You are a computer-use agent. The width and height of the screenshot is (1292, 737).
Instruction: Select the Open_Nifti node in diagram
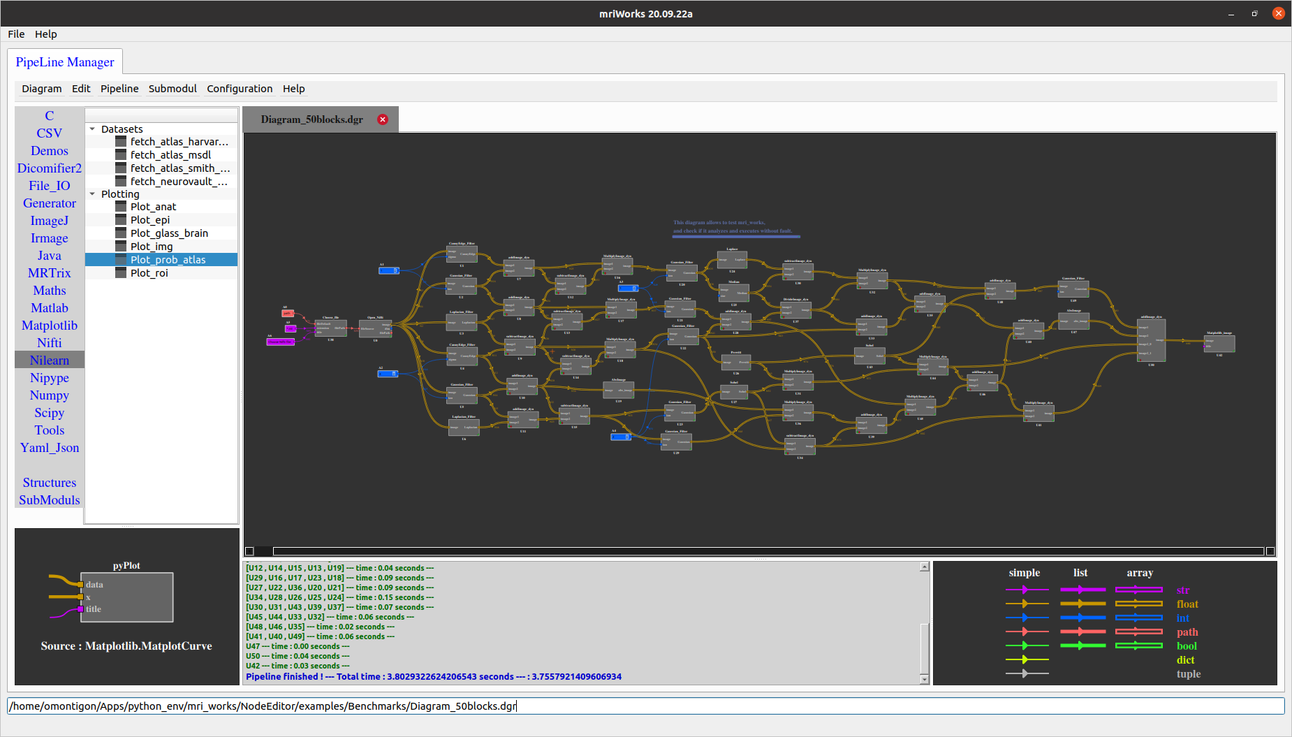tap(376, 328)
